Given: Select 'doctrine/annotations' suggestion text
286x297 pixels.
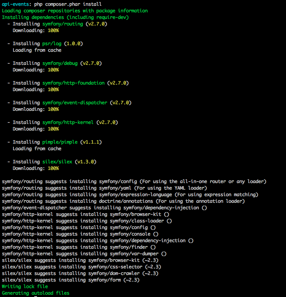Looking at the screenshot, I should pos(126,201).
